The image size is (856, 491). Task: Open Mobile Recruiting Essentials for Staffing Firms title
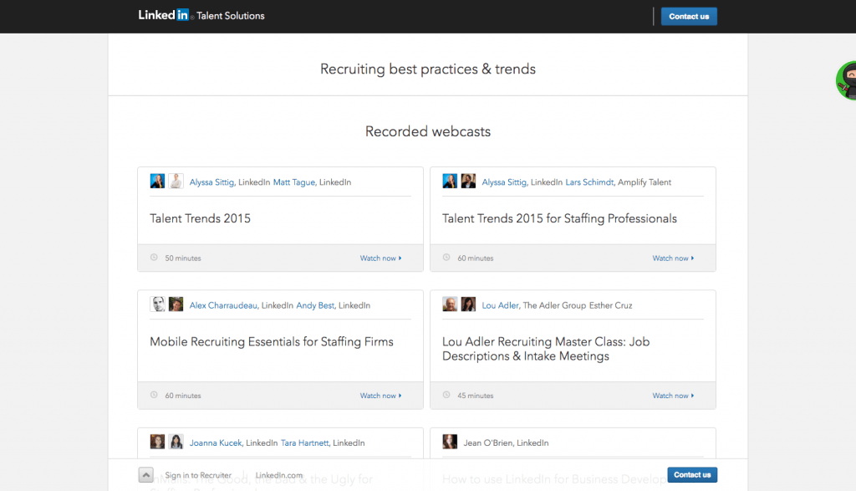click(x=272, y=342)
